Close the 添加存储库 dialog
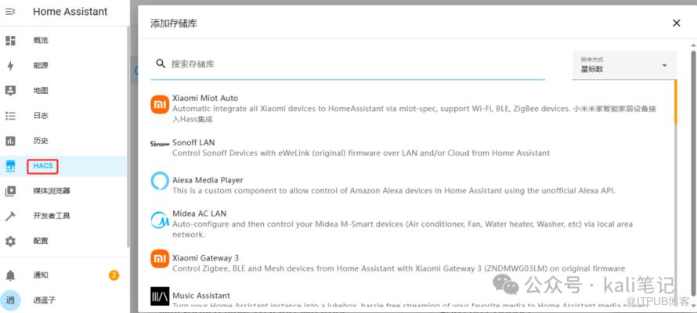This screenshot has width=697, height=313. [677, 23]
